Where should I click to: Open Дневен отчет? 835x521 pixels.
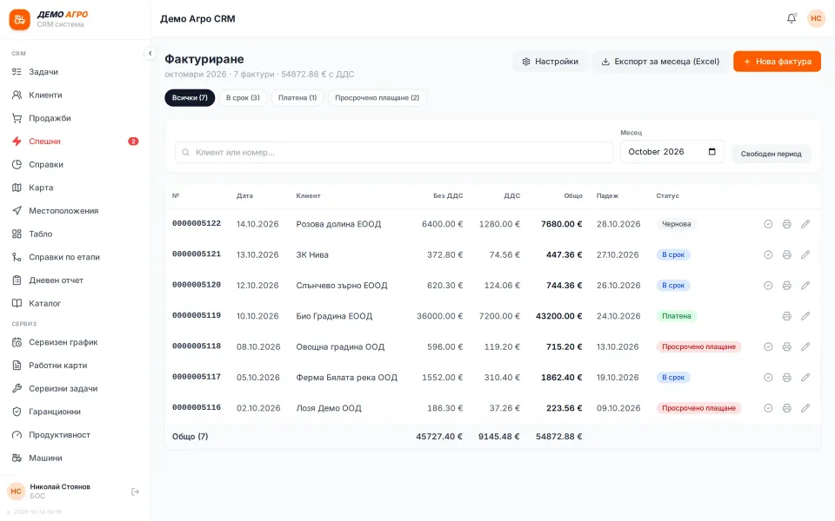75,280
